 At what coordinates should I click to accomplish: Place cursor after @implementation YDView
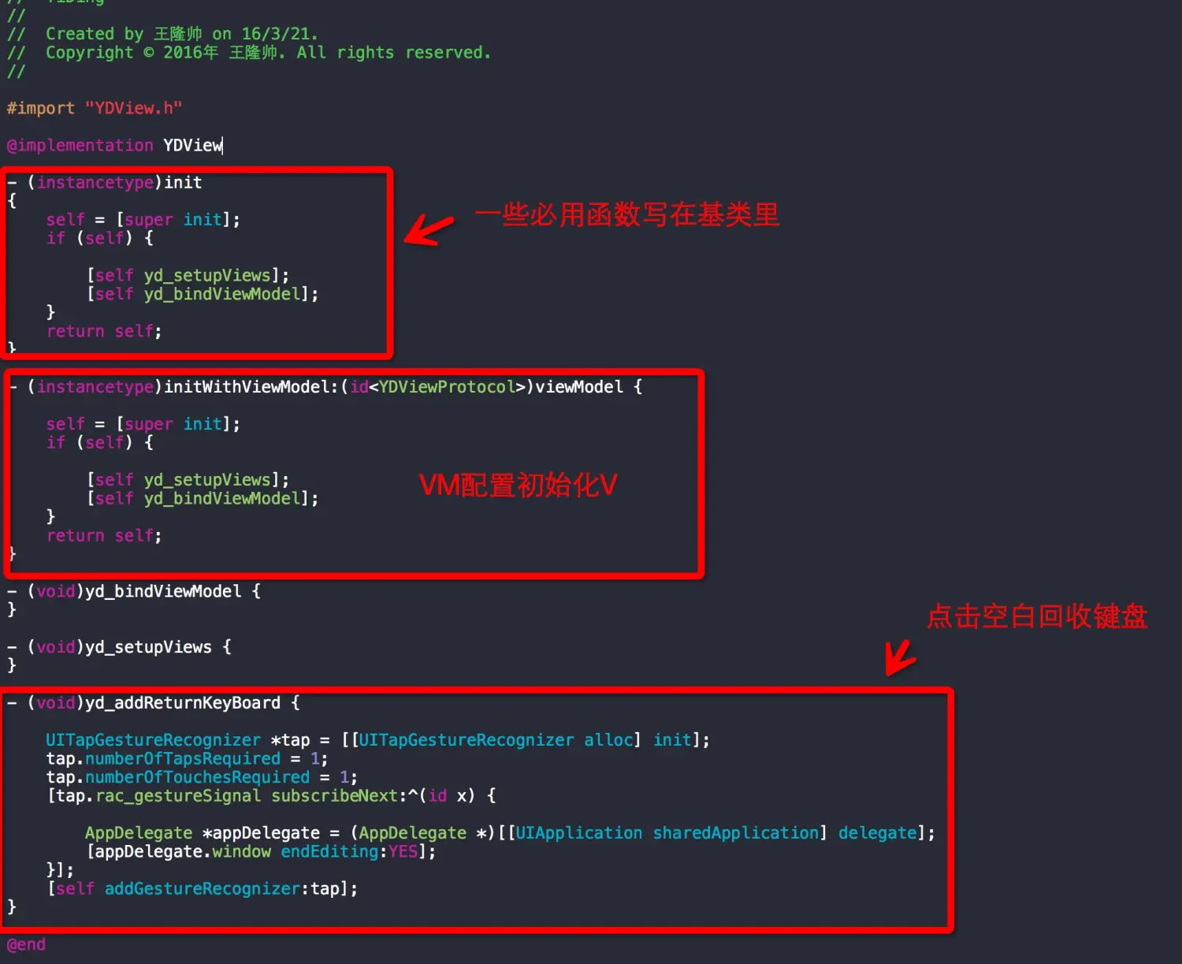(x=224, y=146)
